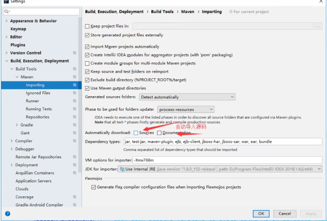Click project-level icon beside Compiler
Viewport: 327px width, 221px height.
75,141
